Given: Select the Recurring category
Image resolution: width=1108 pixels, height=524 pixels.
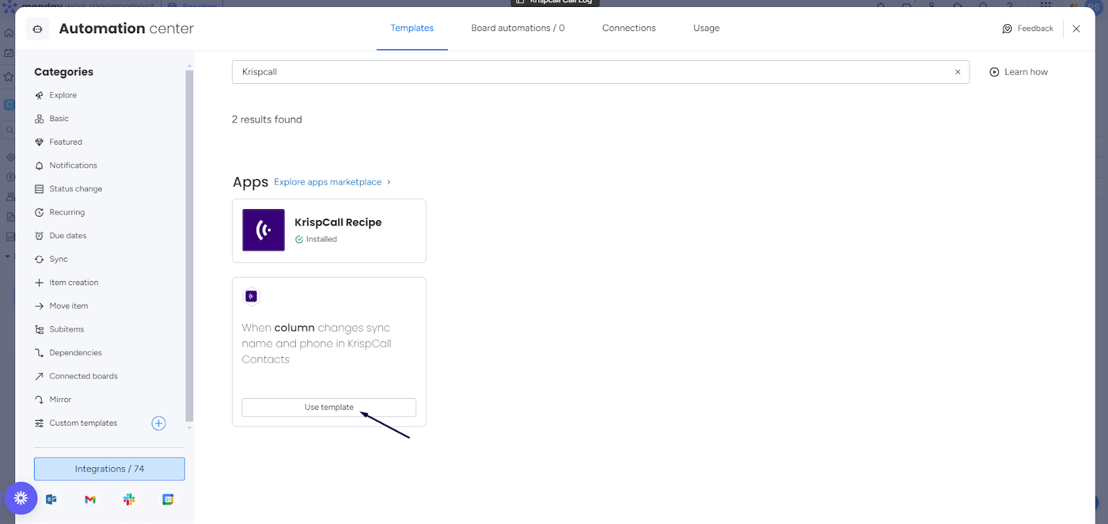Looking at the screenshot, I should pos(60,213).
